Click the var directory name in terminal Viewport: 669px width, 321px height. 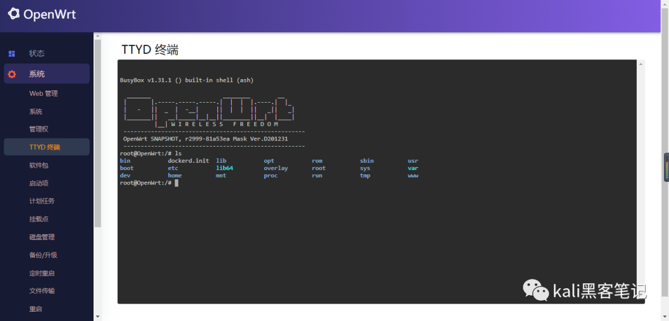413,168
